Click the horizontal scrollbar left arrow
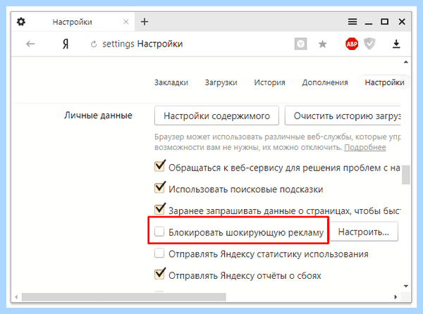 click(x=16, y=297)
